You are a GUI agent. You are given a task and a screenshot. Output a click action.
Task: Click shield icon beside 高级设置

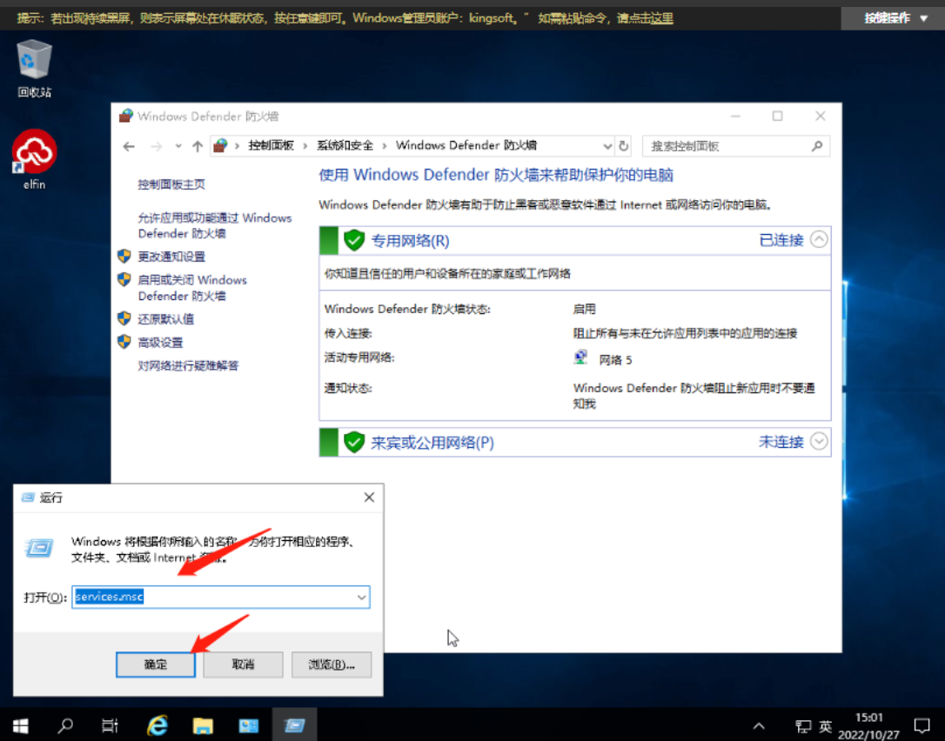124,342
